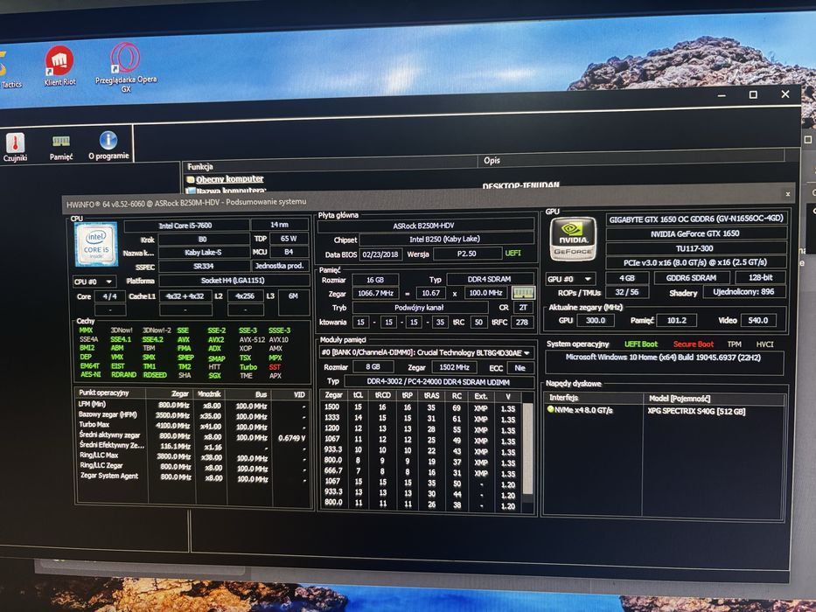Click the UEFI Boot status label
The image size is (816, 612).
[x=640, y=344]
